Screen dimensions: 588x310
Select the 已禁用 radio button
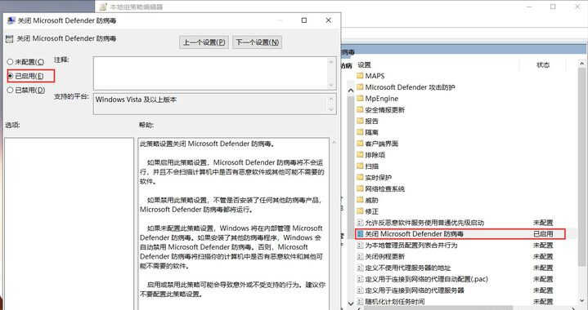pyautogui.click(x=10, y=90)
